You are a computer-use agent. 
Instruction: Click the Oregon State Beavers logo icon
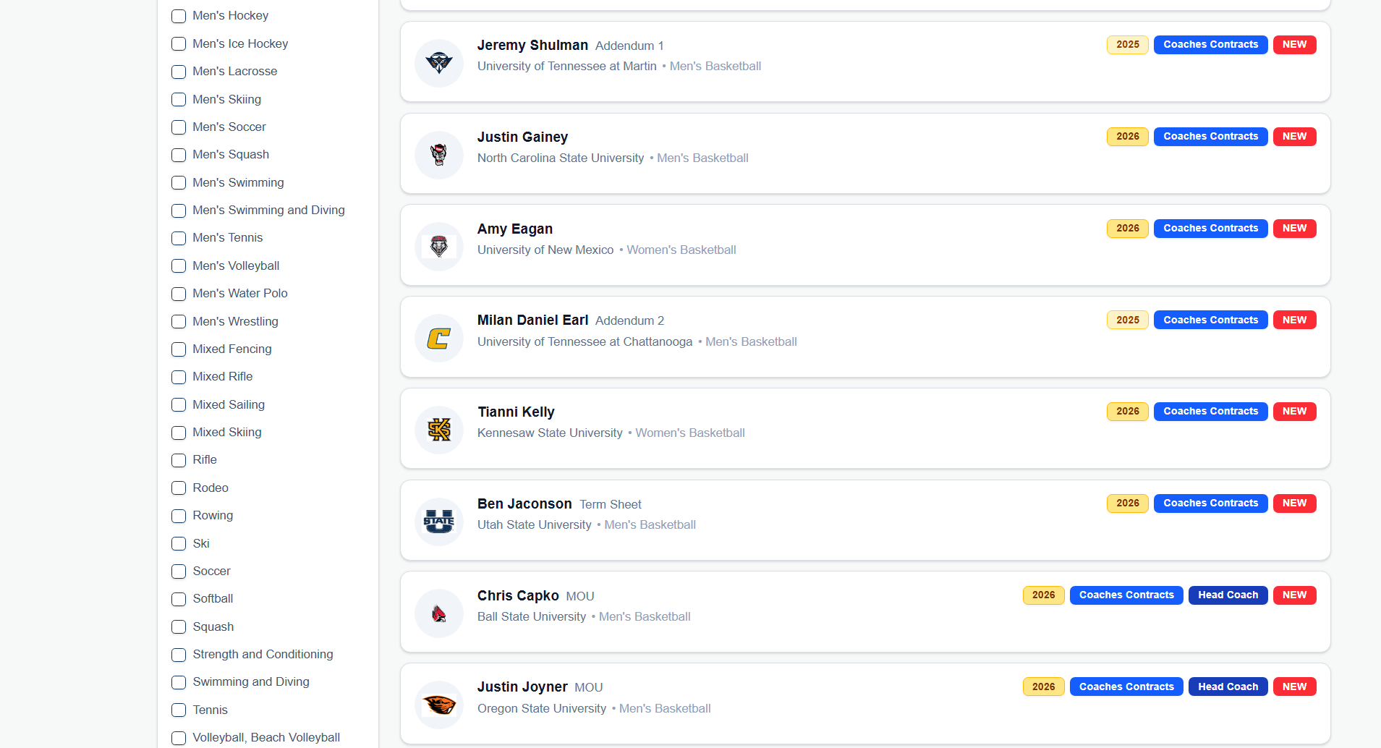(438, 705)
